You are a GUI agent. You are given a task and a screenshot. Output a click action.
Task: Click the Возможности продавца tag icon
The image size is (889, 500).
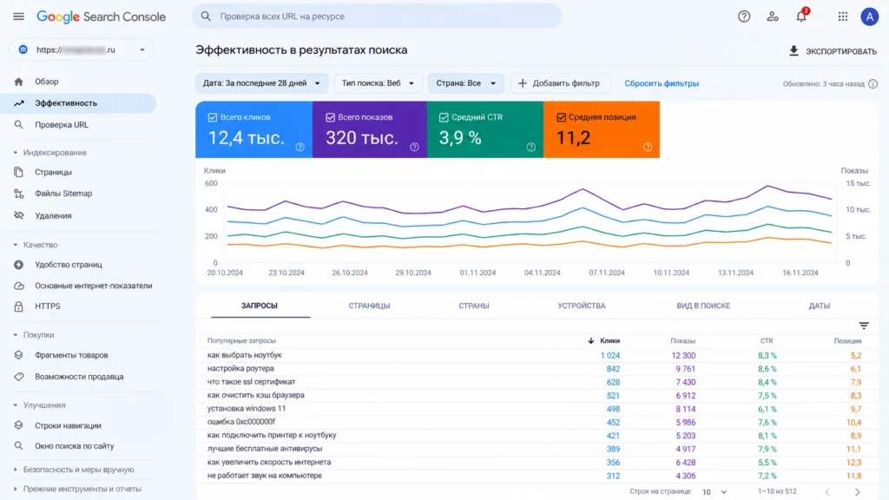[19, 377]
